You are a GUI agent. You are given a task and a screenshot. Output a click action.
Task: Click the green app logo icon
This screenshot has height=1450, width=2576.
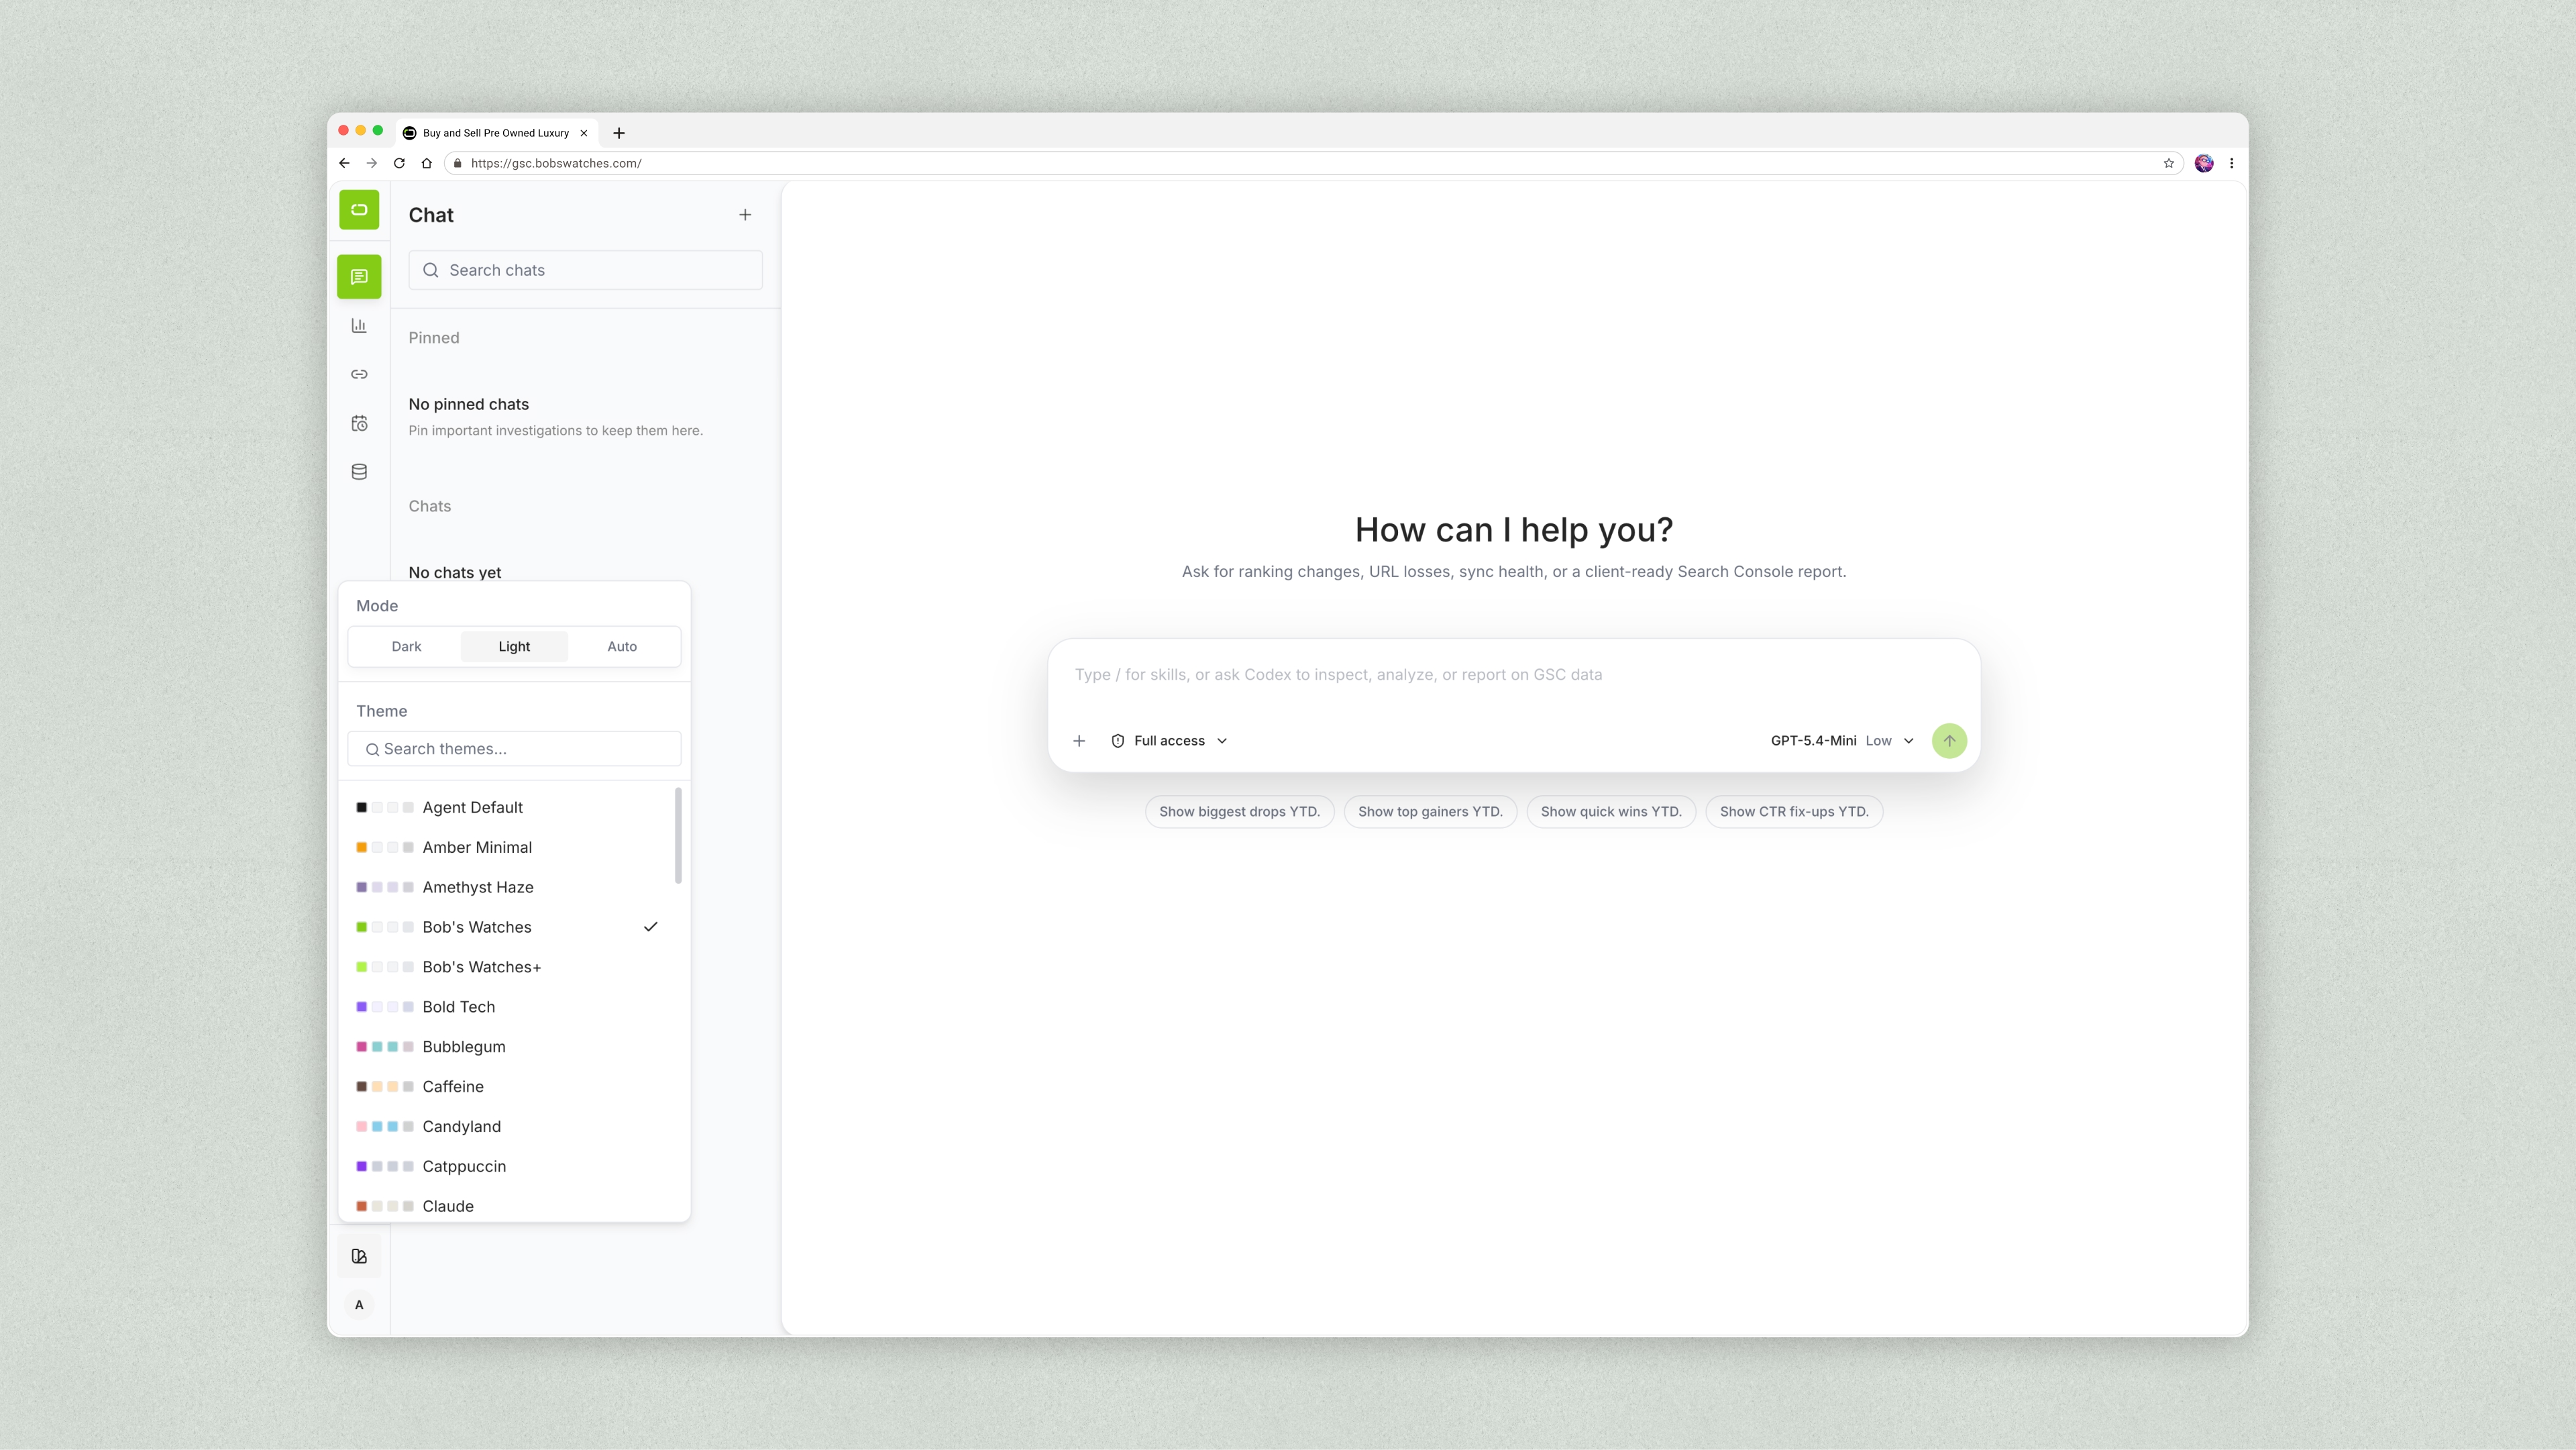click(359, 210)
